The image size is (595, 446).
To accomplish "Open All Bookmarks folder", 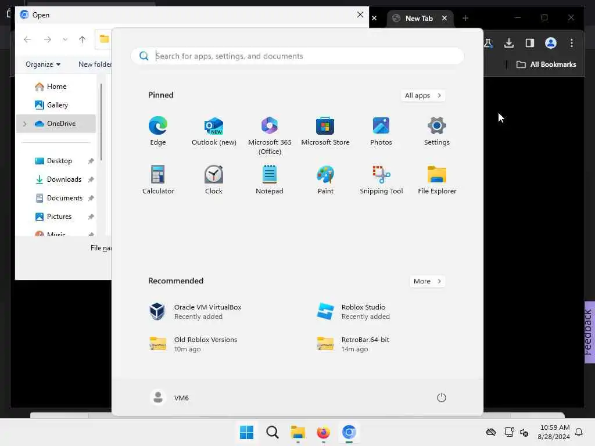I will click(546, 64).
